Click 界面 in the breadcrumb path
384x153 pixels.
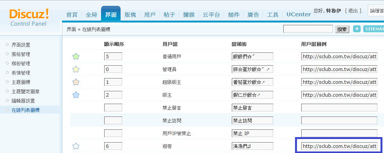click(x=71, y=30)
